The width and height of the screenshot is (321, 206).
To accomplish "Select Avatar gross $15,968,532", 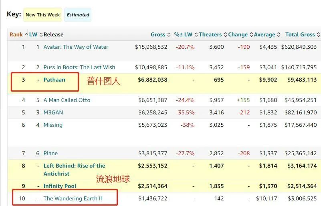I will tap(151, 47).
